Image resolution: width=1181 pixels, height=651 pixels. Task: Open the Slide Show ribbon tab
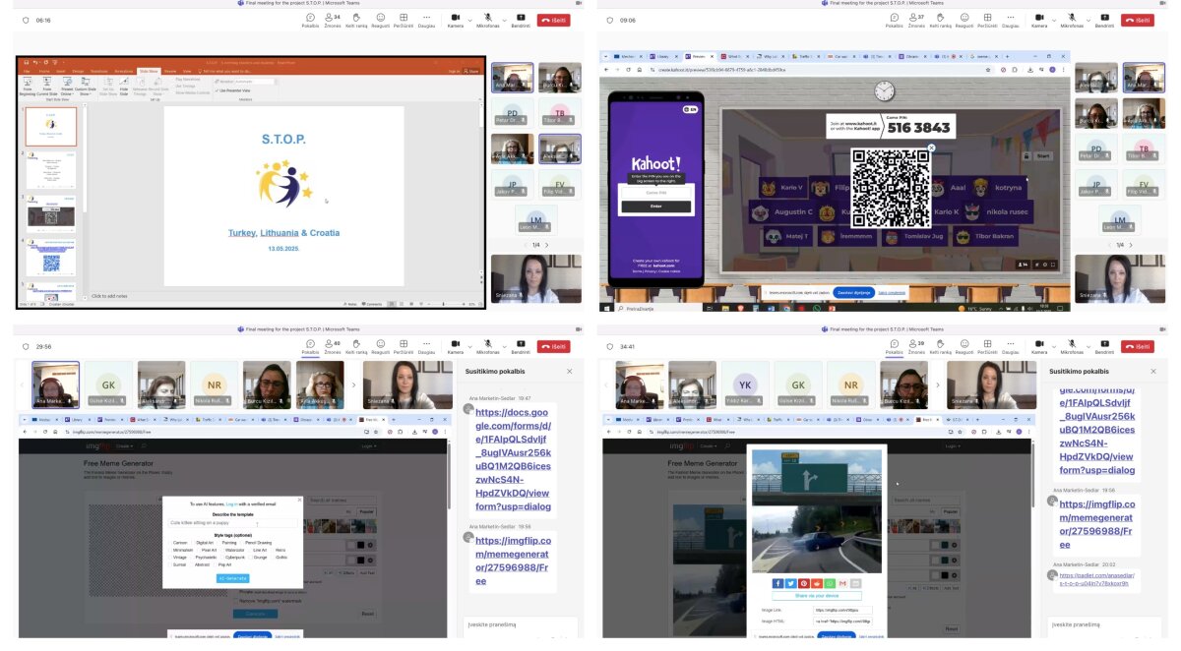(149, 71)
